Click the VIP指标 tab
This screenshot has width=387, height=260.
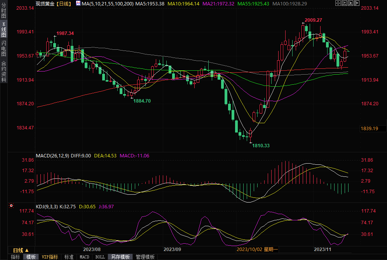[x=50, y=257]
